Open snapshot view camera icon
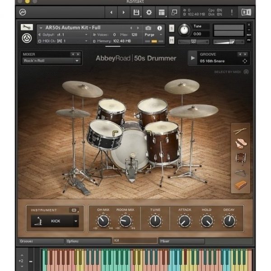 [148, 28]
